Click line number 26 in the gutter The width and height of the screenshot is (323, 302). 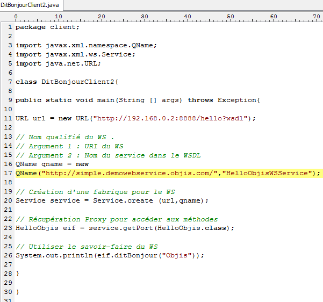tap(9, 255)
